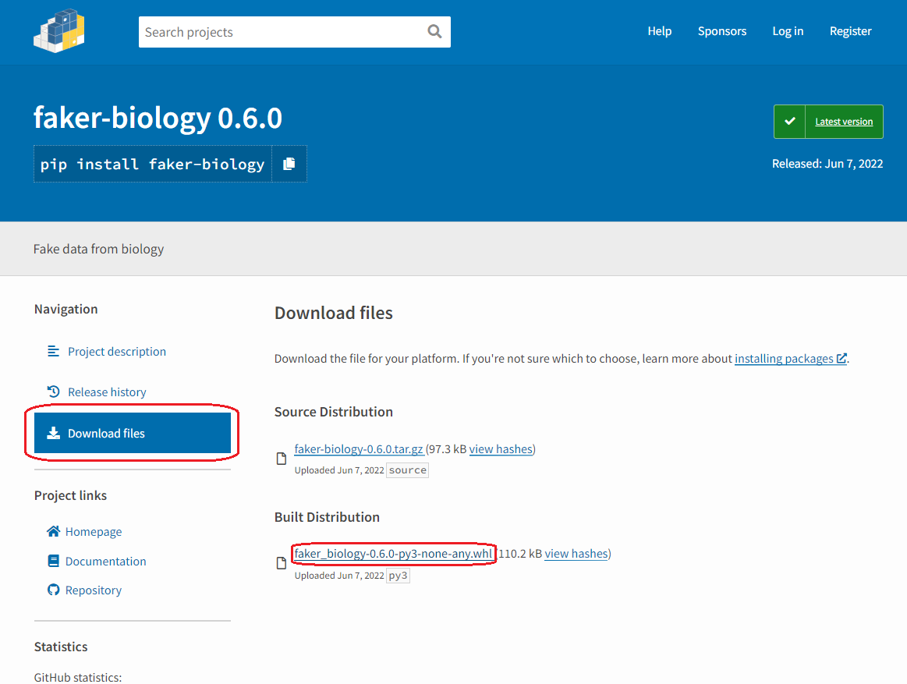Image resolution: width=907 pixels, height=684 pixels.
Task: Click the Register link
Action: click(x=850, y=31)
